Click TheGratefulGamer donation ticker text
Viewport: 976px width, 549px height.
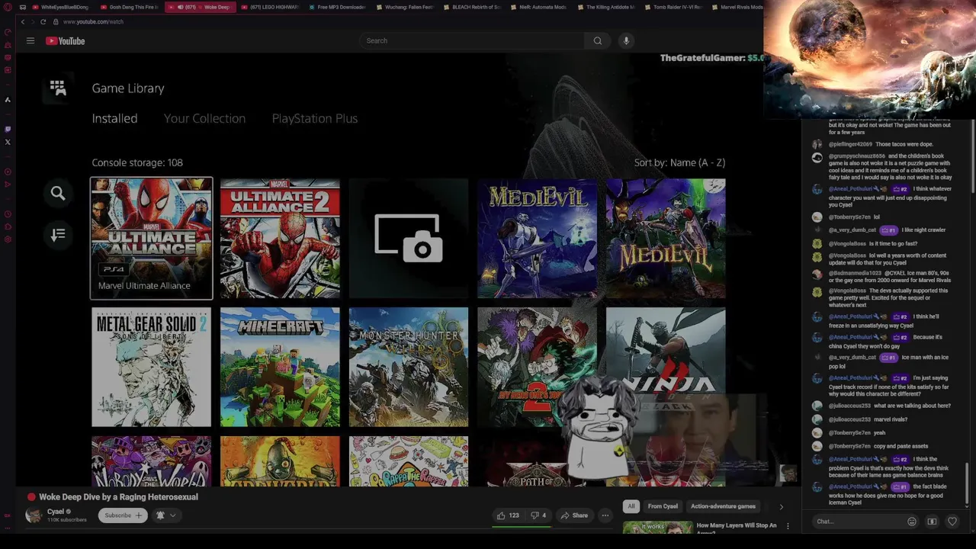[711, 58]
